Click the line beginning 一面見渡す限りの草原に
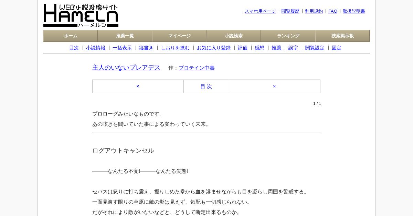Image resolution: width=413 pixels, height=216 pixels. point(172,202)
